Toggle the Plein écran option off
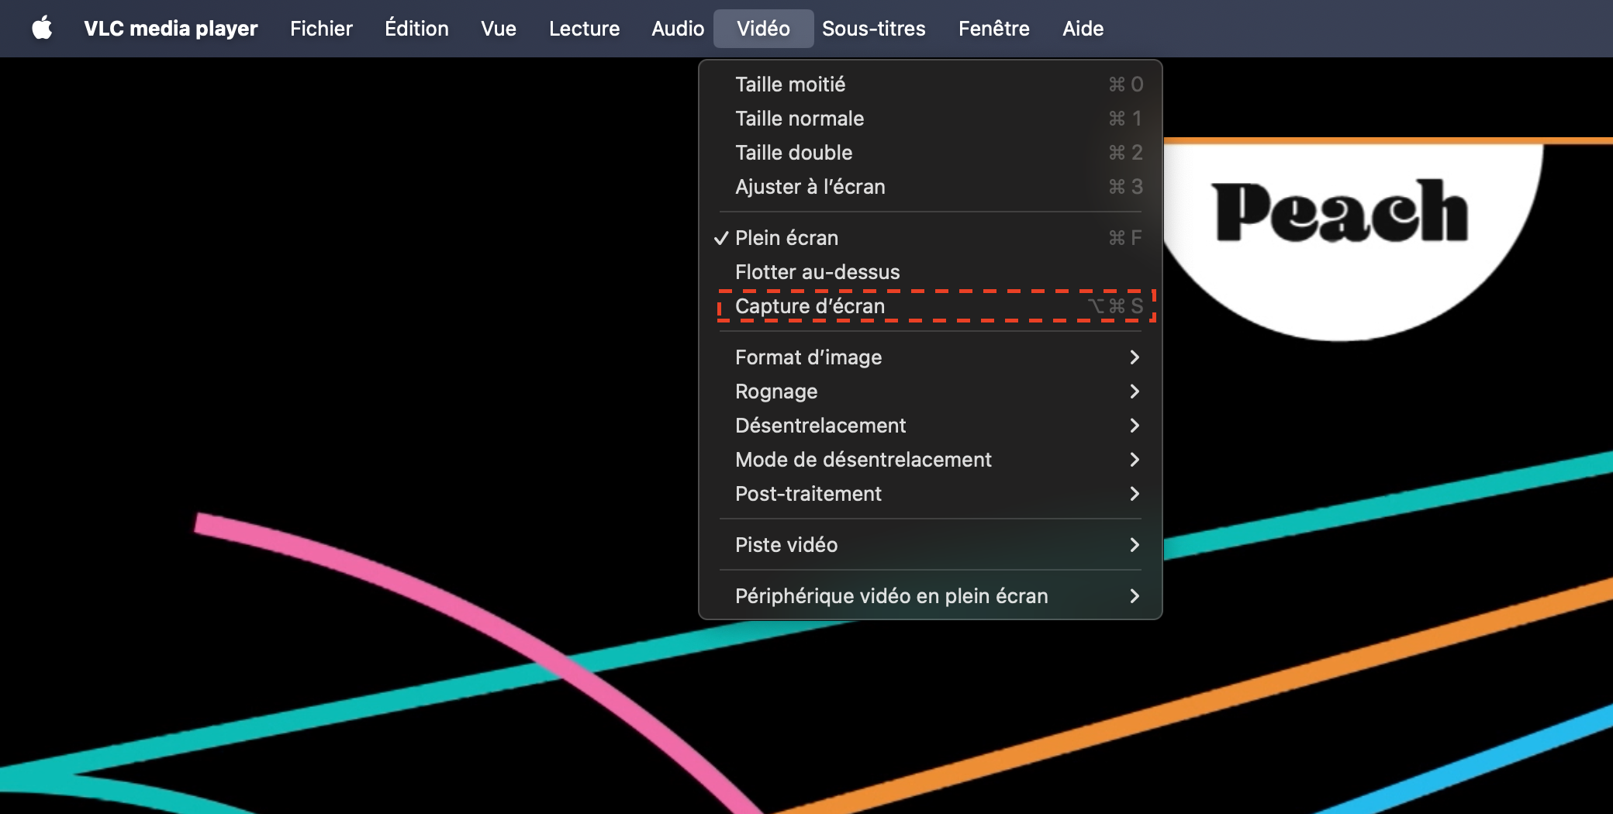 pyautogui.click(x=786, y=238)
